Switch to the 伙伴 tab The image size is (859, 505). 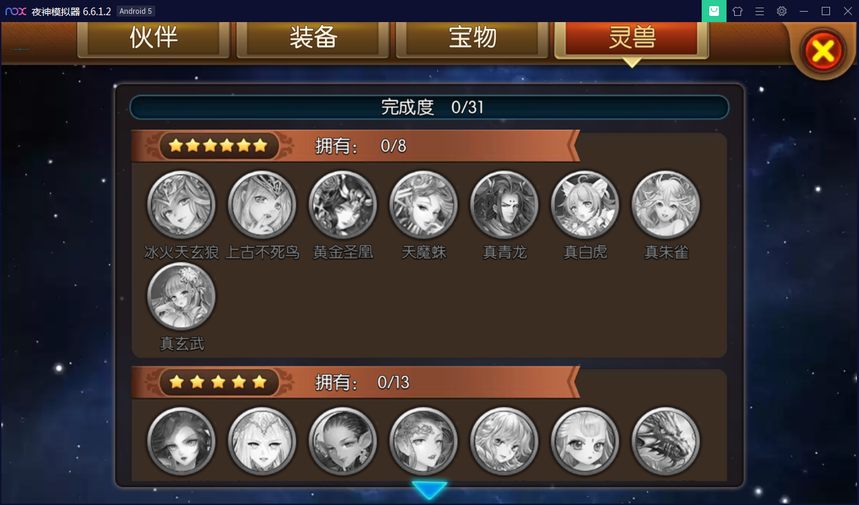click(153, 39)
